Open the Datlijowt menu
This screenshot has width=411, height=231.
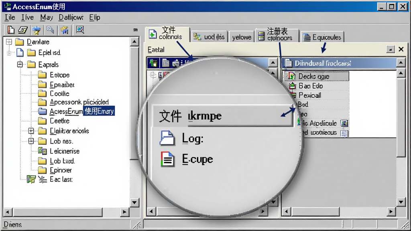(71, 18)
